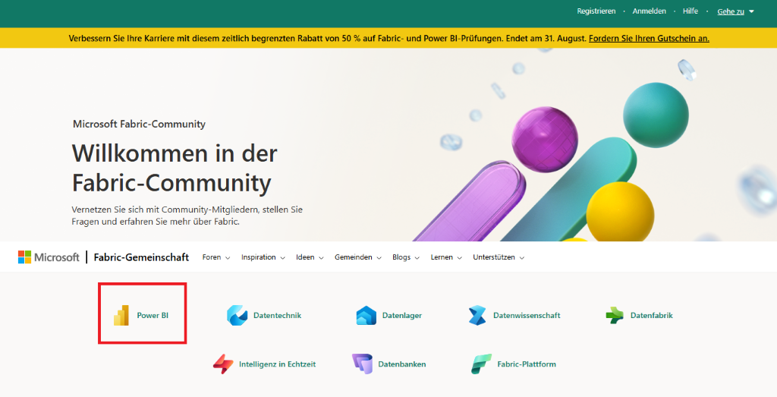Expand the Inspiration chevron arrow
The height and width of the screenshot is (397, 777).
point(282,258)
